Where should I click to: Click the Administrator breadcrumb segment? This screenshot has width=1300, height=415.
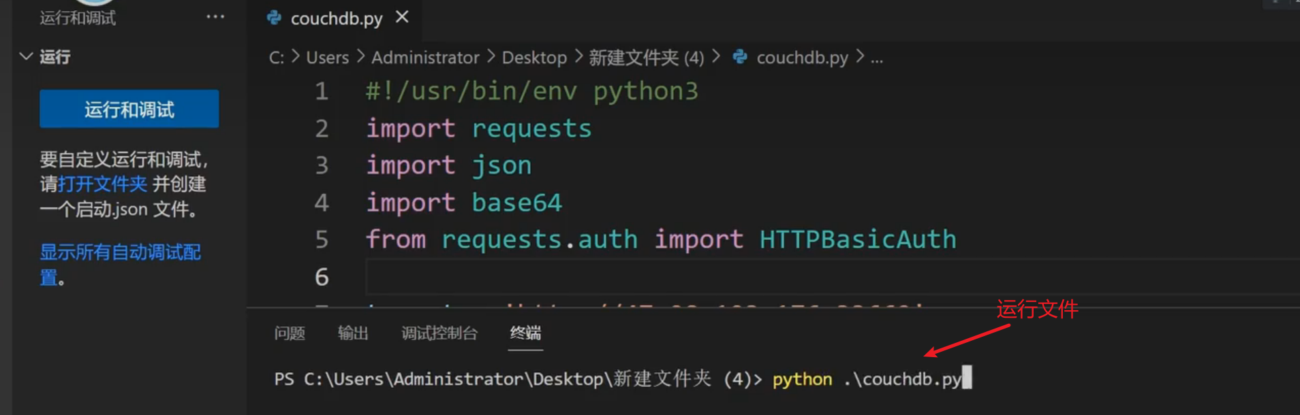[x=425, y=58]
